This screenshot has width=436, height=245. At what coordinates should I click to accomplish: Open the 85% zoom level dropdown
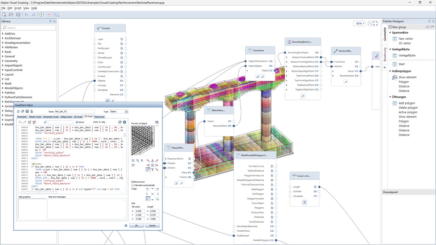coord(359,23)
